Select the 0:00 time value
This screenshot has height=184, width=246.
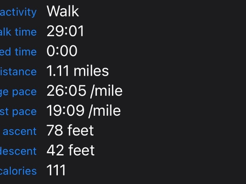pos(62,52)
